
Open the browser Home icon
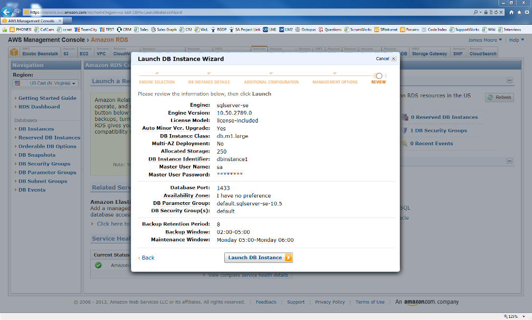511,12
